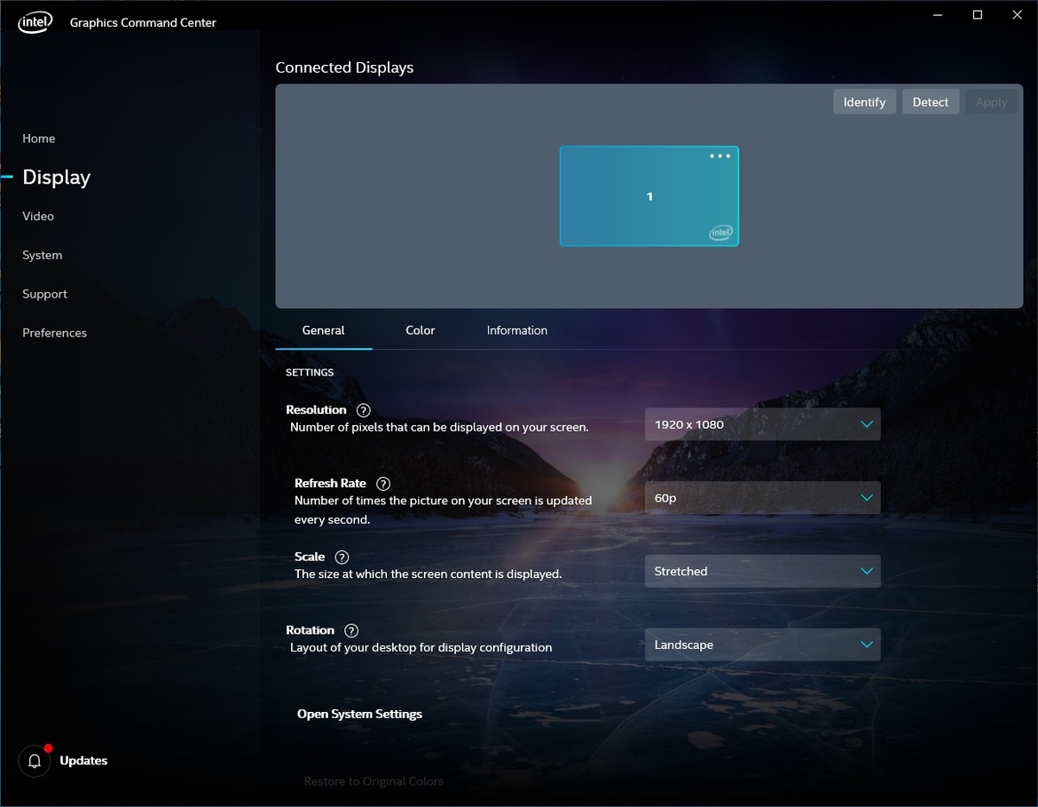1038x807 pixels.
Task: Open the Refresh Rate 60p dropdown
Action: pos(763,497)
